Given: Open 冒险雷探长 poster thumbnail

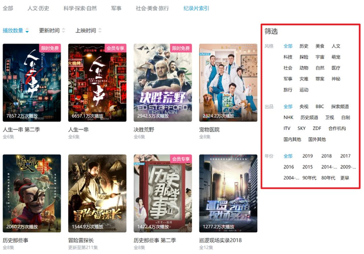Looking at the screenshot, I should click(97, 193).
